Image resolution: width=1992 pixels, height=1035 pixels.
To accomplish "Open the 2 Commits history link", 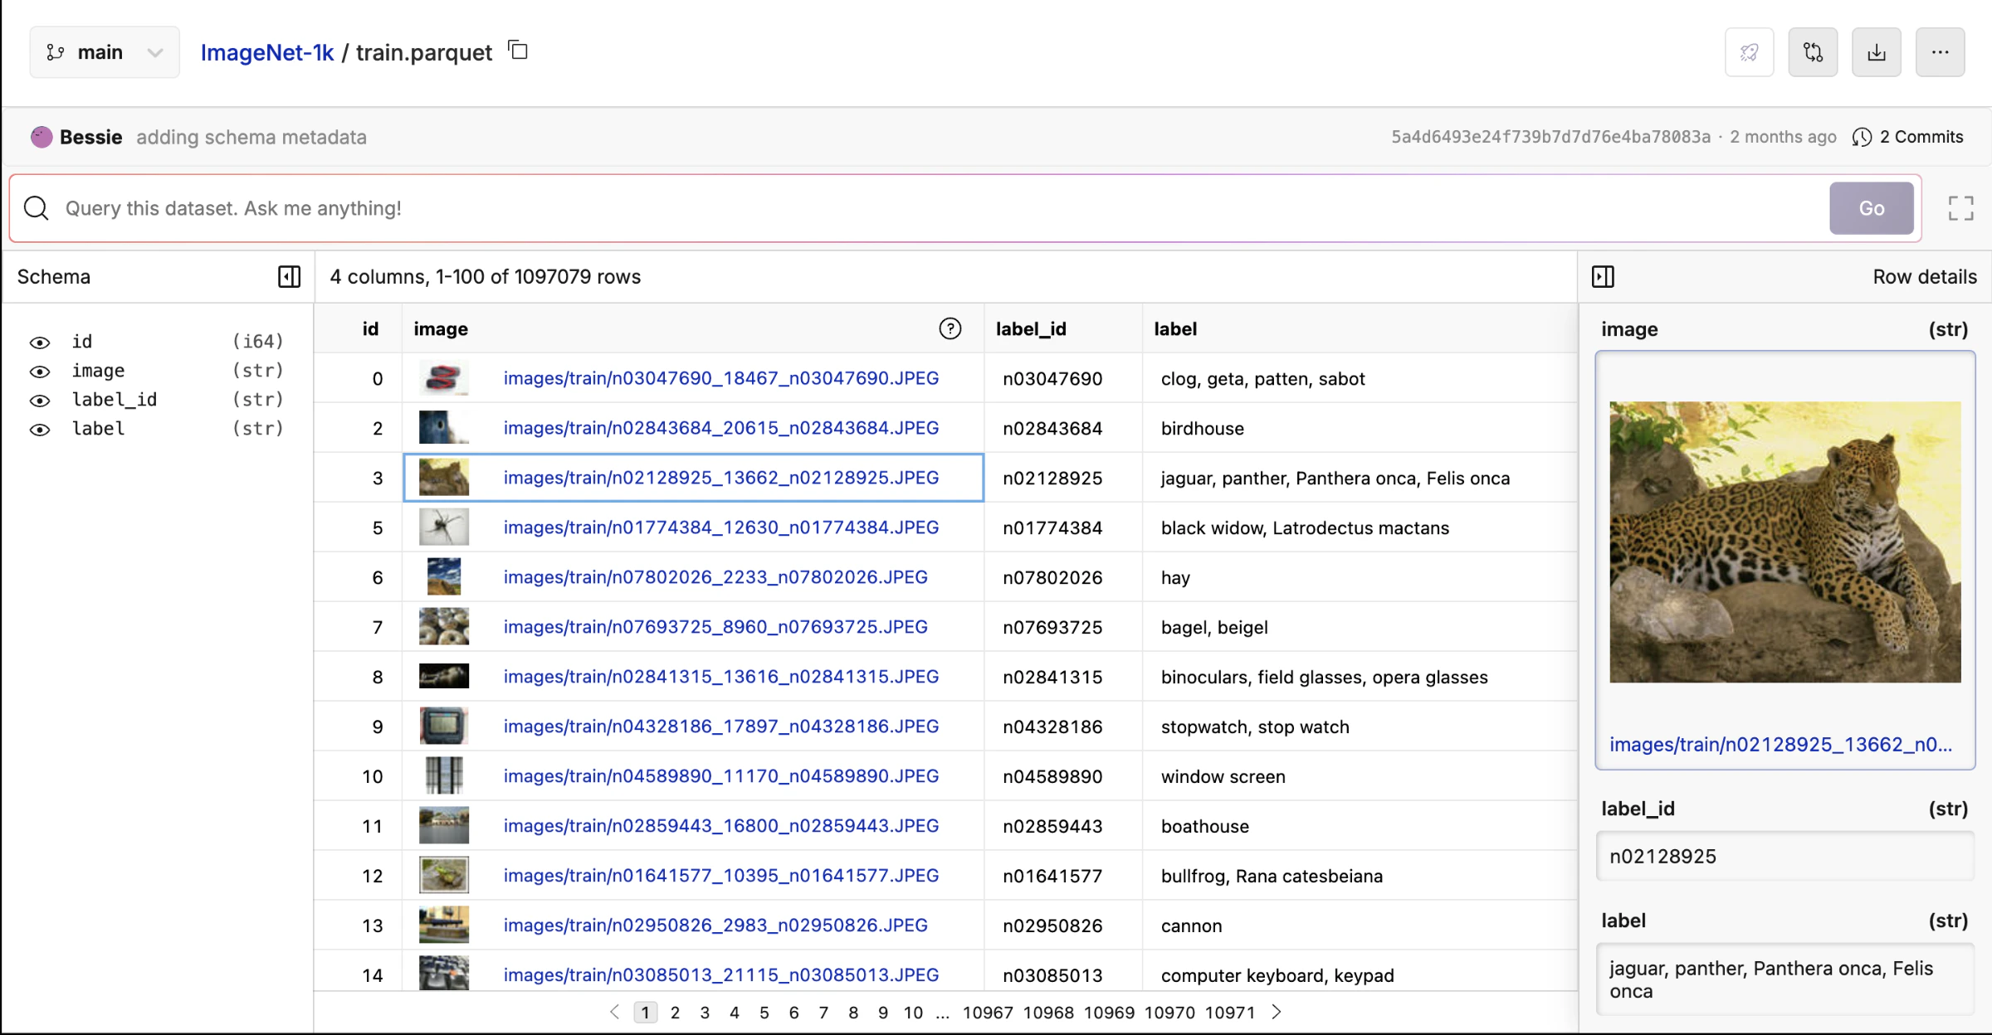I will (x=1908, y=137).
